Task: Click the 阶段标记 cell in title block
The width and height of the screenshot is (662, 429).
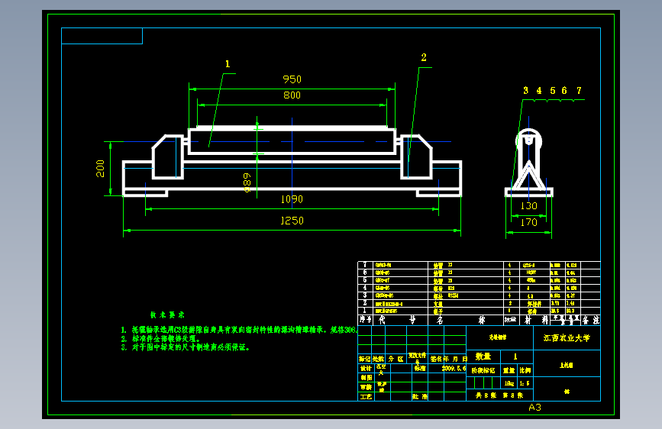Action: coord(483,370)
